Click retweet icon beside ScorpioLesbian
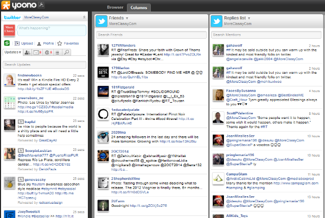325x218 pixels. click(x=21, y=150)
